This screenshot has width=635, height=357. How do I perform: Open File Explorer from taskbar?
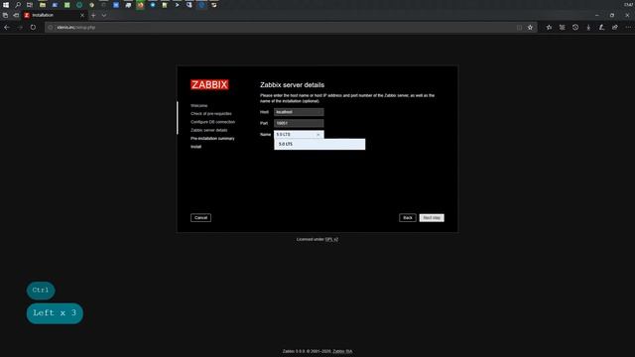point(43,5)
